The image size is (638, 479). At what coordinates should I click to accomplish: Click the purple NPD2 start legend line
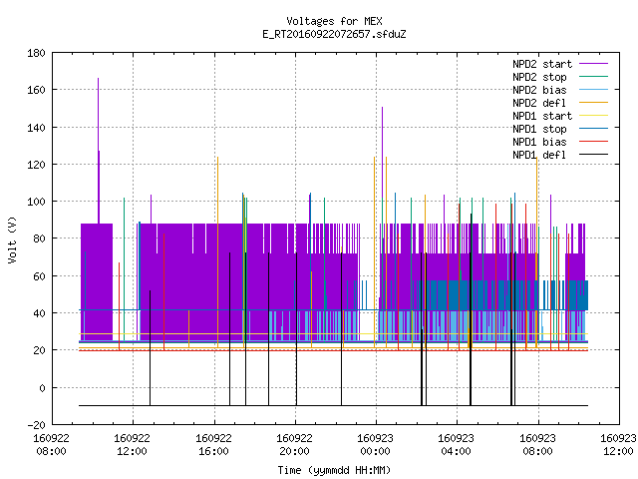pos(593,64)
